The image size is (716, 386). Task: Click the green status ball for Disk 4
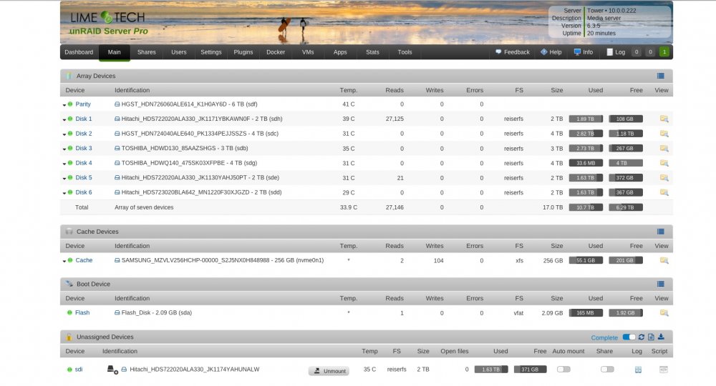pyautogui.click(x=70, y=163)
